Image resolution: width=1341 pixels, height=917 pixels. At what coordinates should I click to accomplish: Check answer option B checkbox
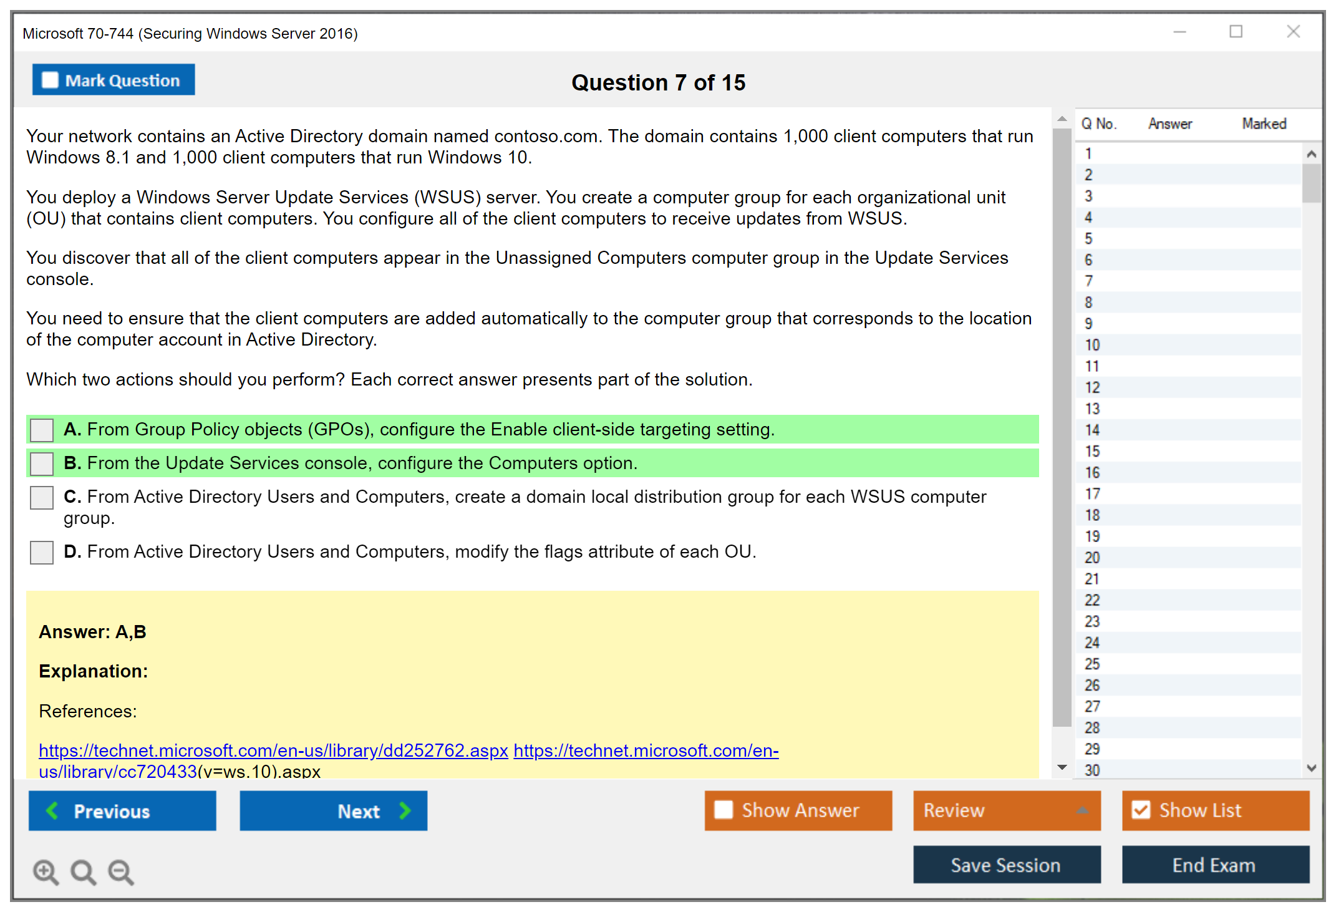pyautogui.click(x=42, y=463)
